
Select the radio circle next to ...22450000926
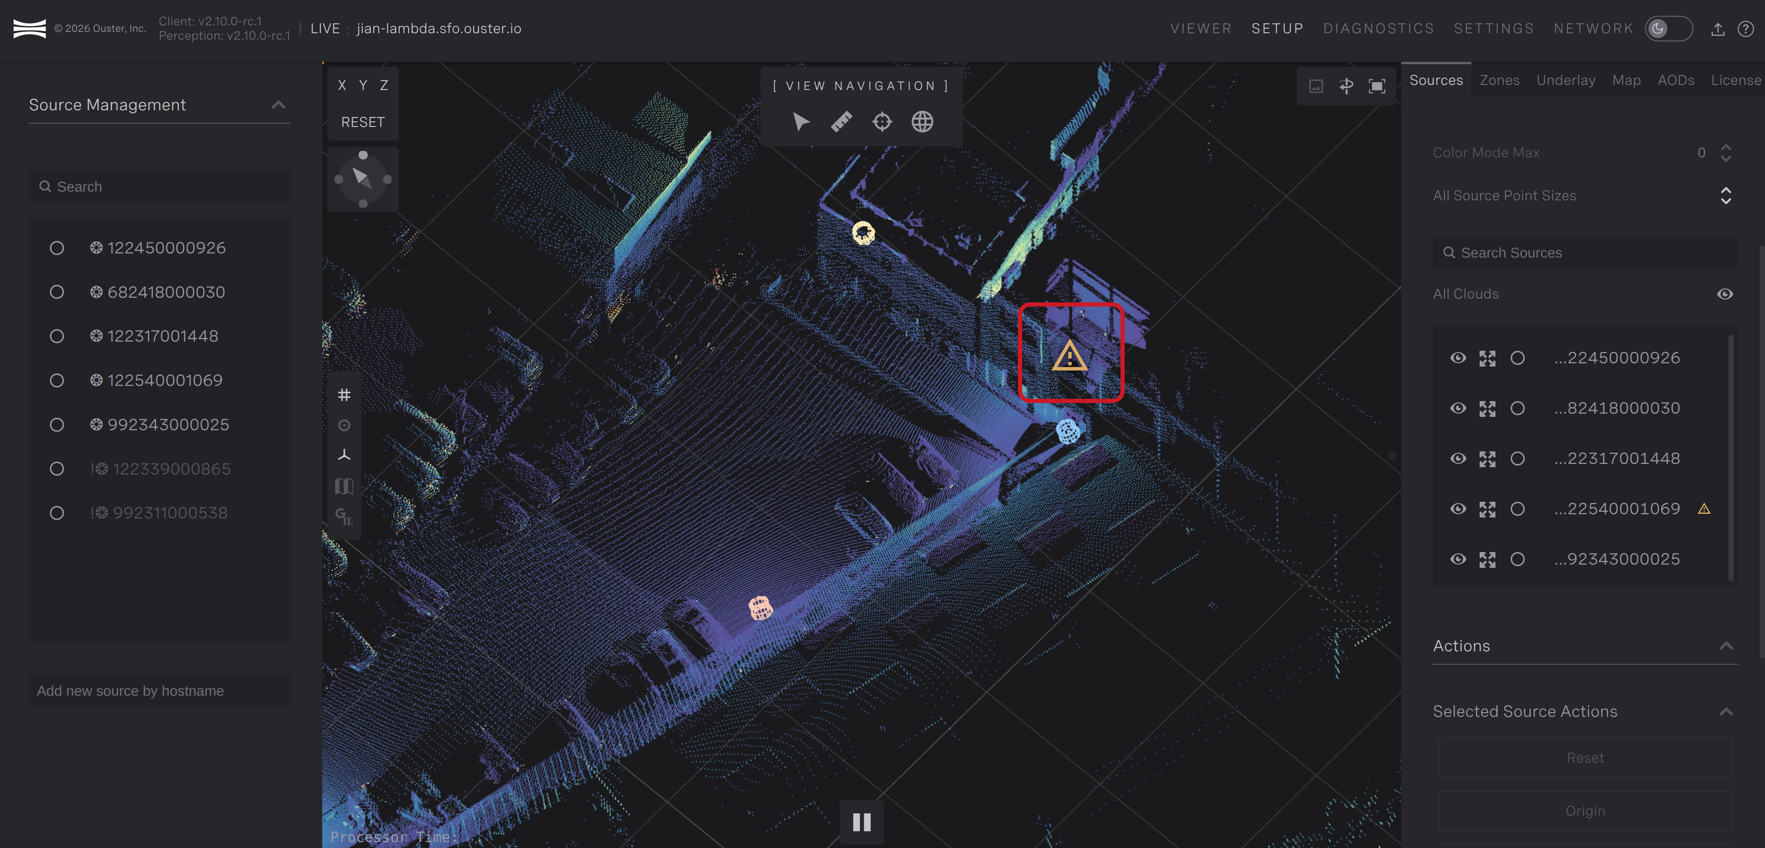[1518, 358]
